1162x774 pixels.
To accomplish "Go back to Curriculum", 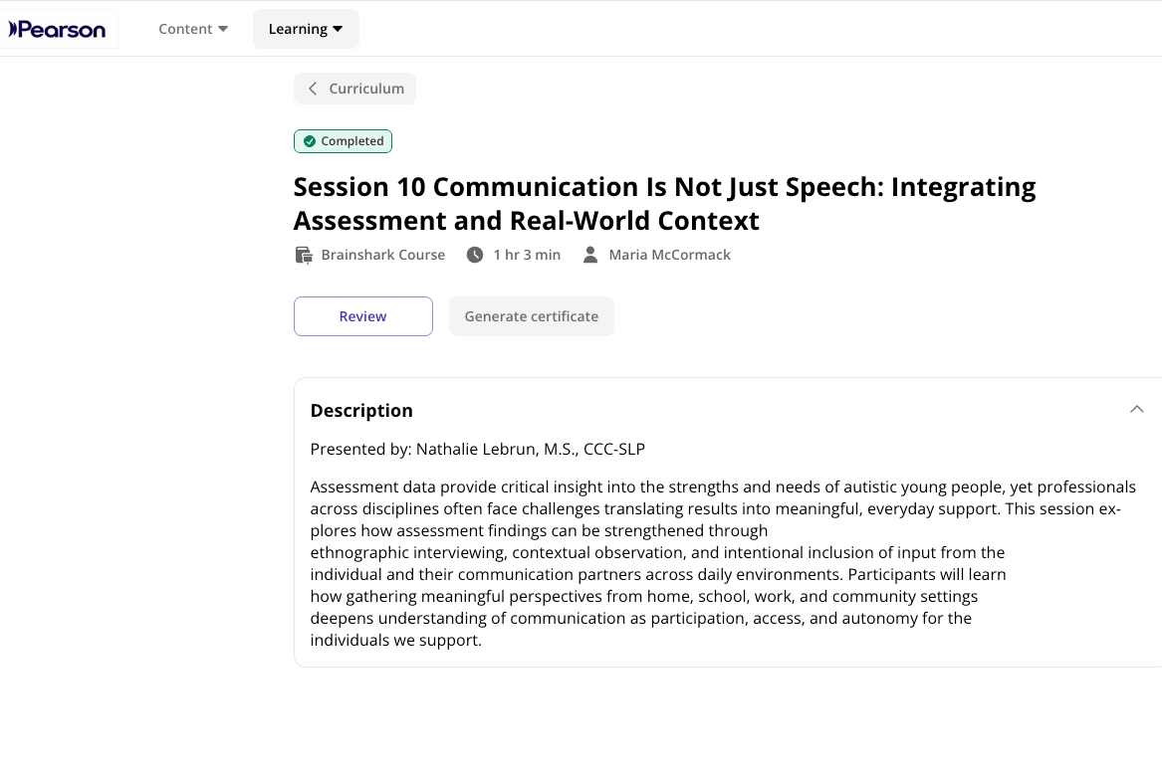I will pyautogui.click(x=355, y=89).
